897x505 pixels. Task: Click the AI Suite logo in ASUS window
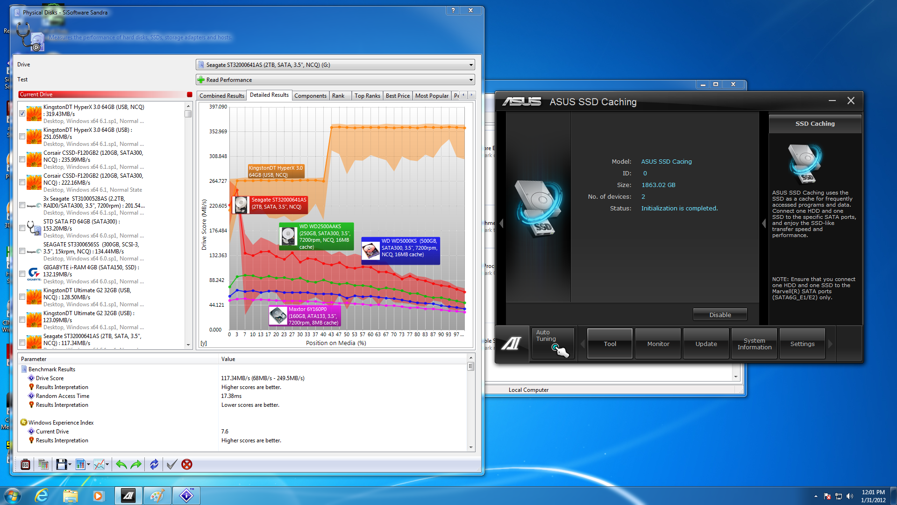[511, 344]
